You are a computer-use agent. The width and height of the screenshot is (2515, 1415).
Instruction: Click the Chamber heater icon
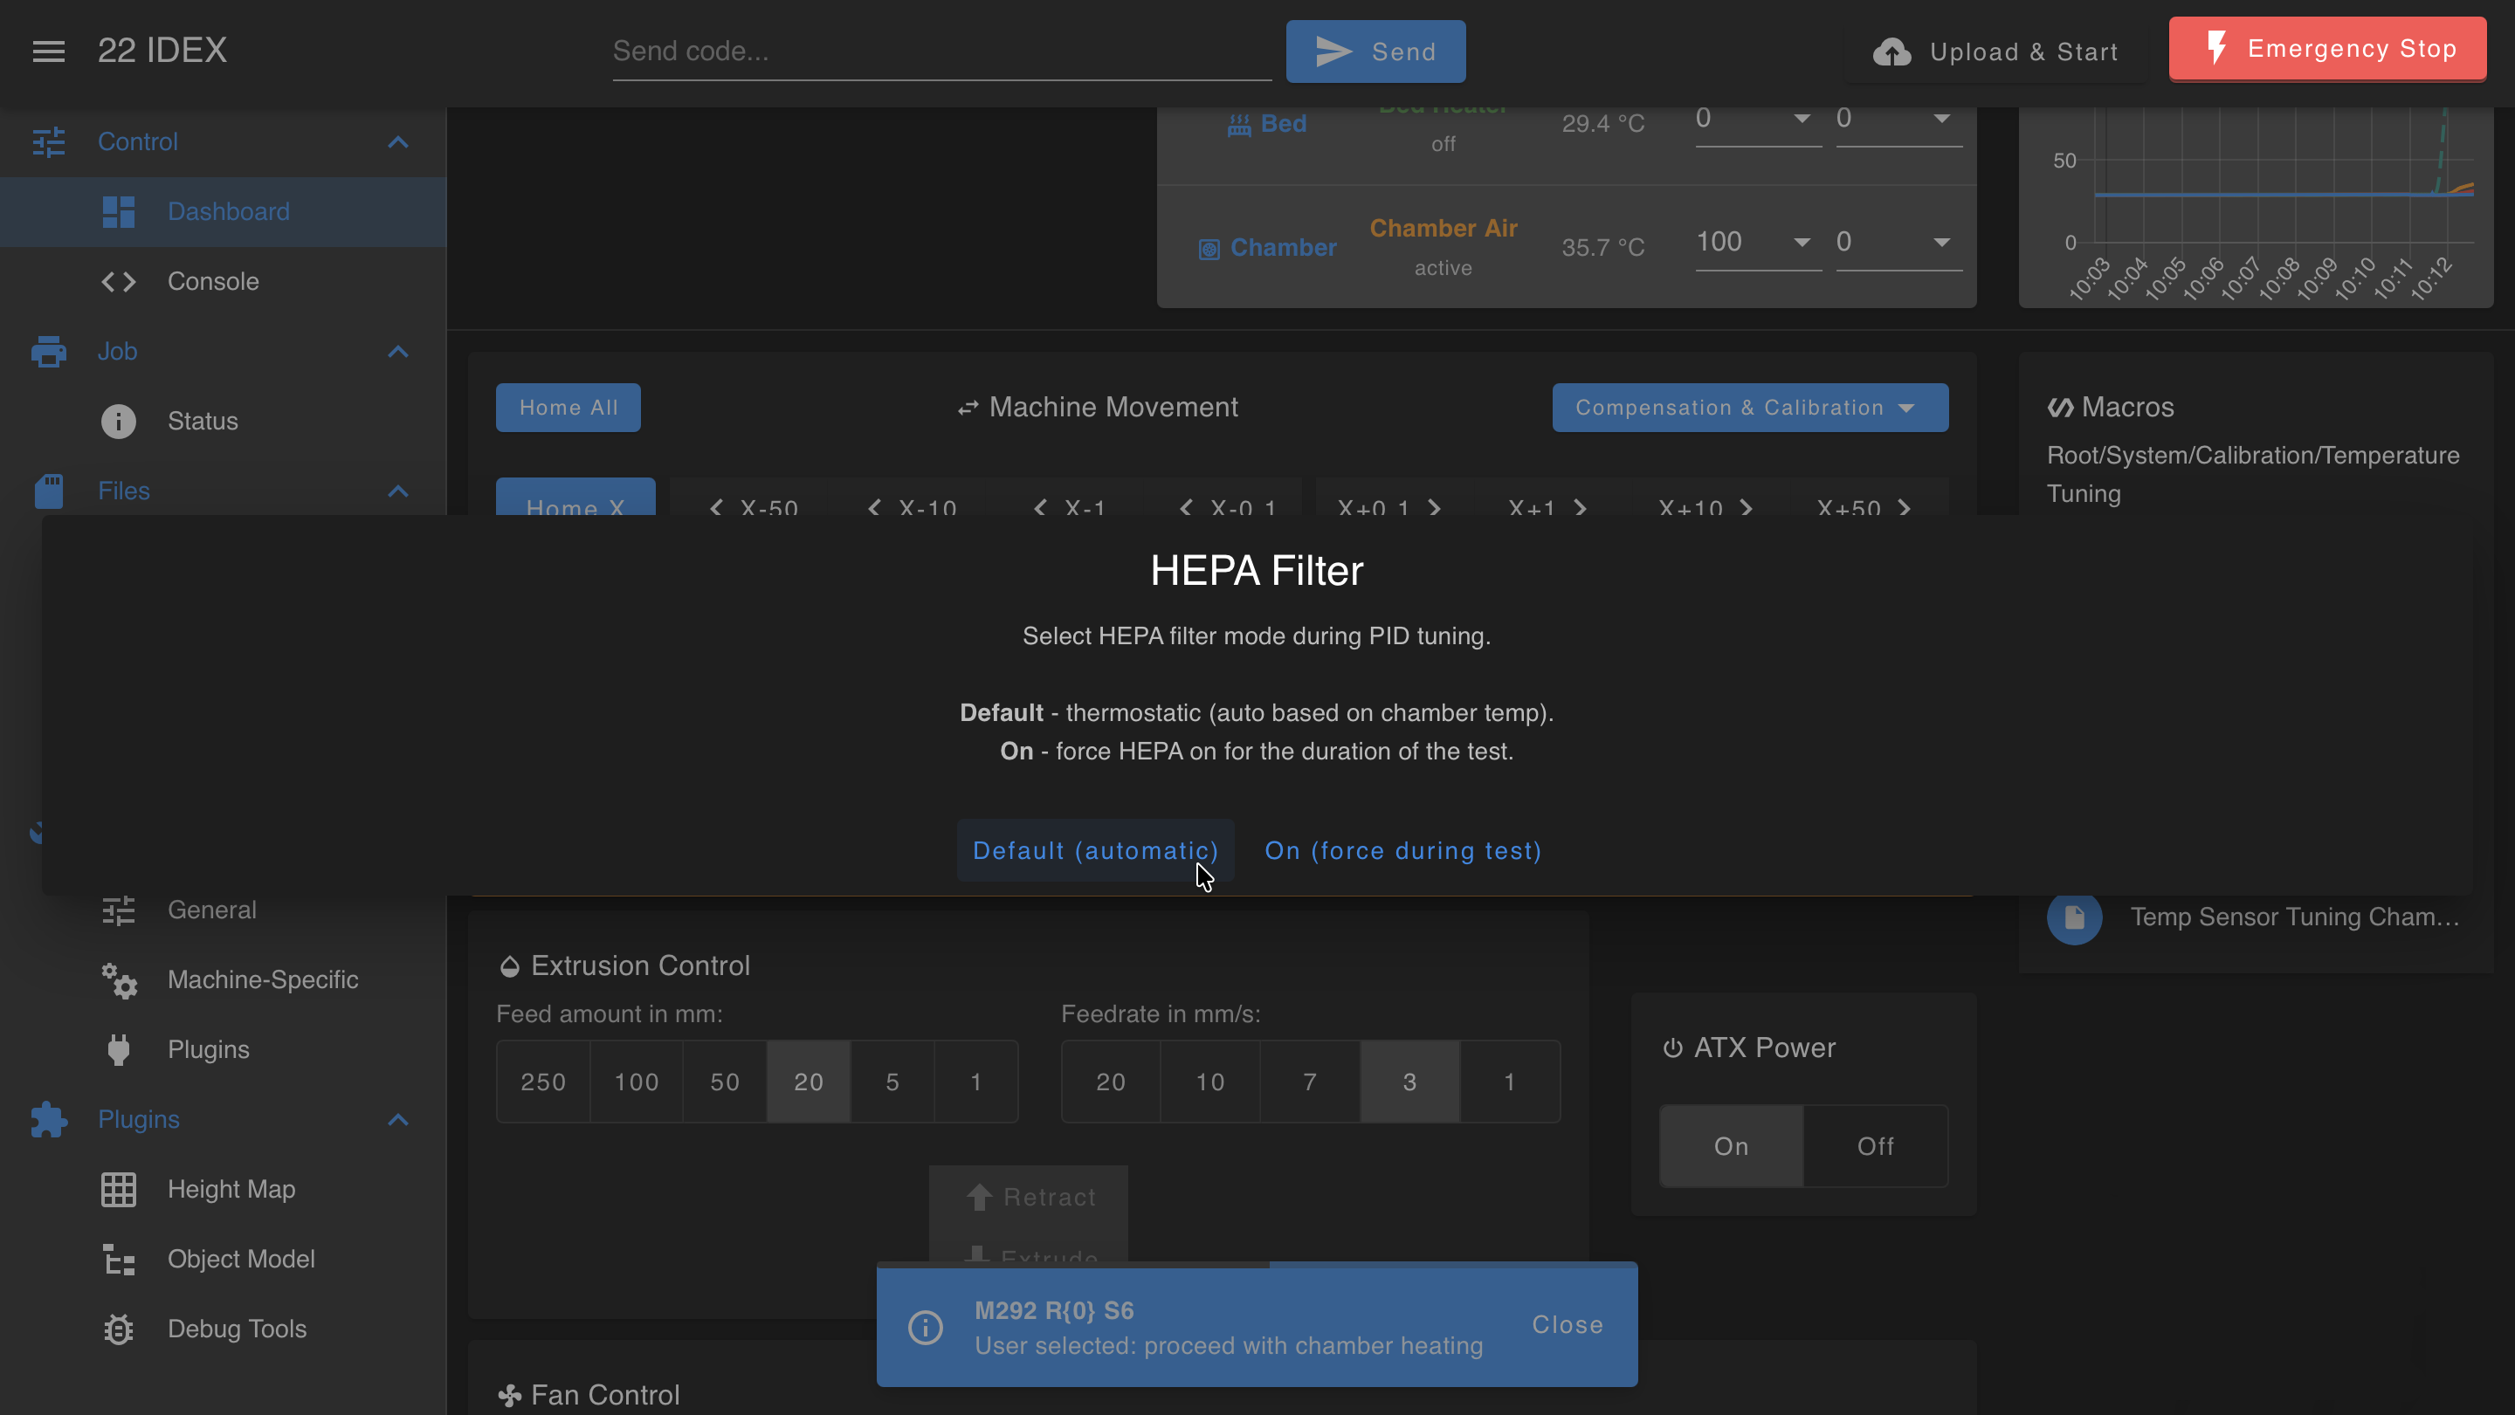1209,250
